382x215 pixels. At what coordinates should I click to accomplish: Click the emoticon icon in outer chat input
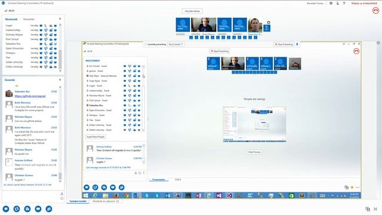click(61, 198)
